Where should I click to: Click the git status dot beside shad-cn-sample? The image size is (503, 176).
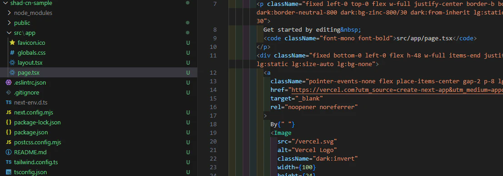coord(188,3)
